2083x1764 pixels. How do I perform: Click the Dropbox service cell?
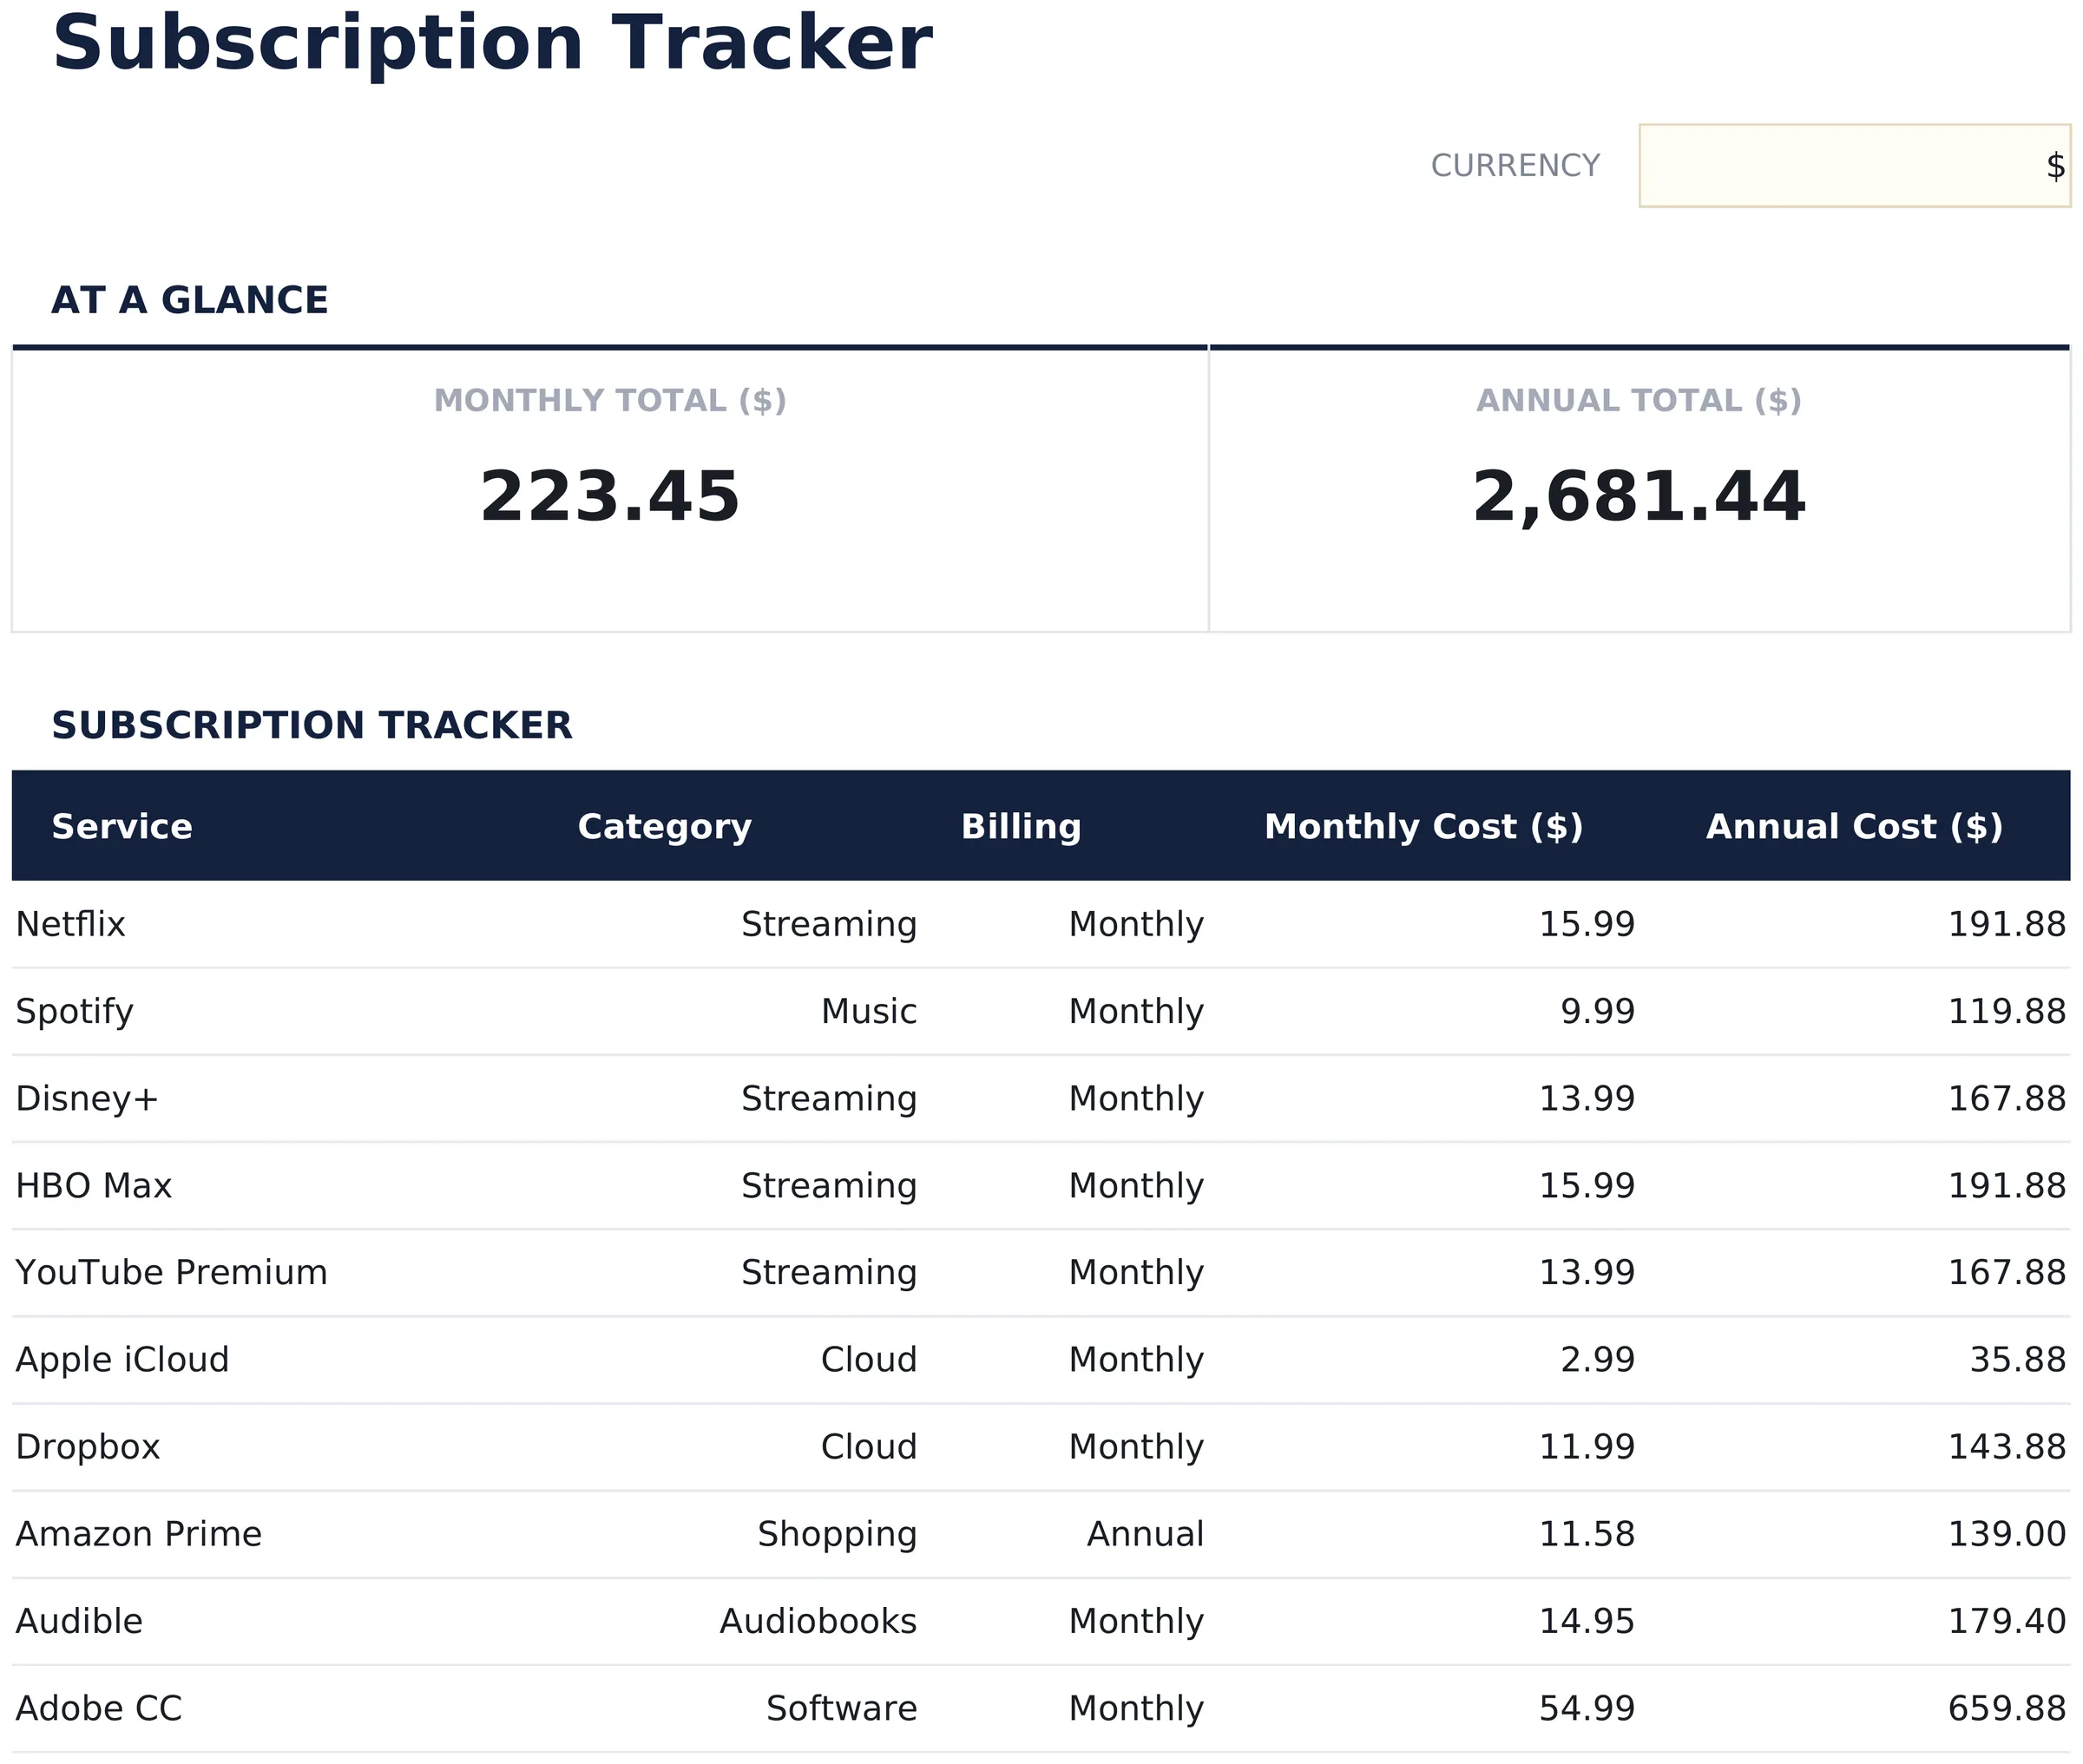pyautogui.click(x=88, y=1447)
